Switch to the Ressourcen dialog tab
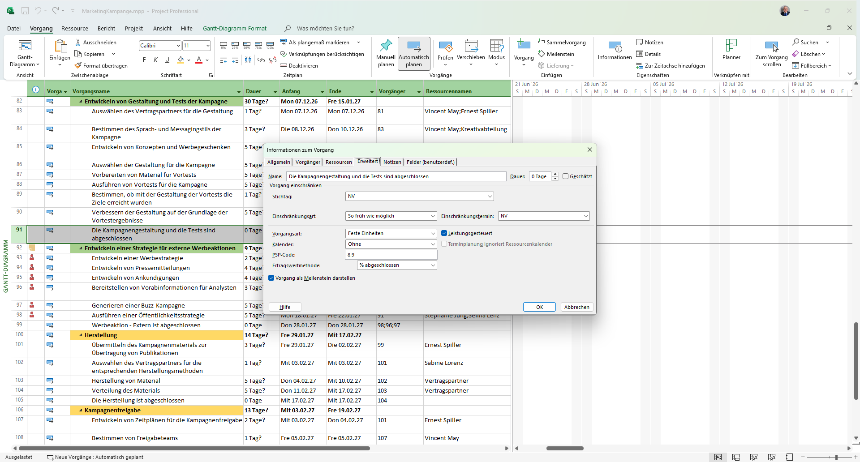Screen dimensions: 860x462 point(339,162)
